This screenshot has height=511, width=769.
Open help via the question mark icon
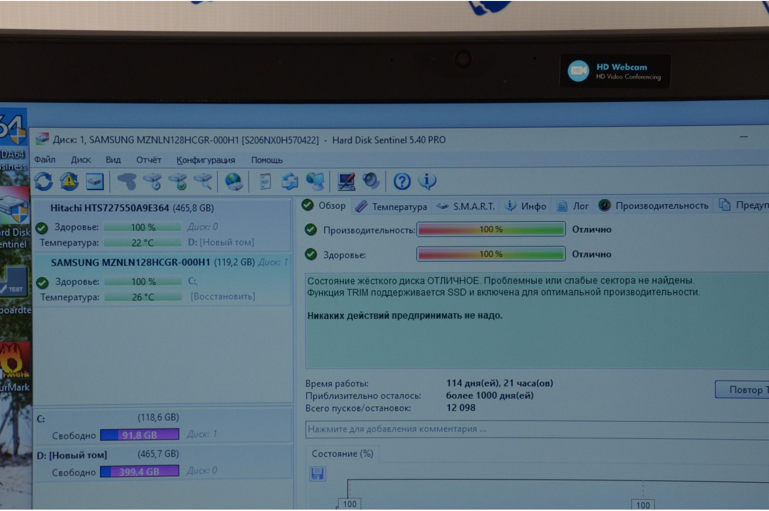click(x=402, y=181)
